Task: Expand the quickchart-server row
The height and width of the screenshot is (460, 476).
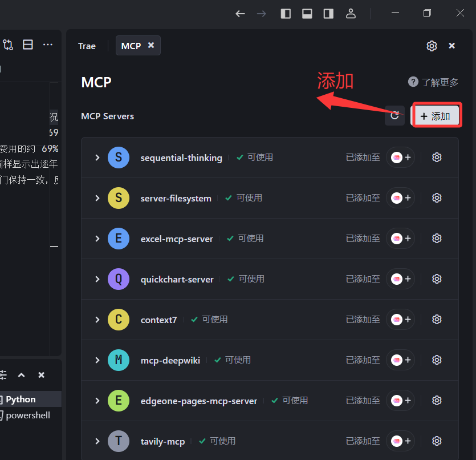Action: [x=97, y=279]
